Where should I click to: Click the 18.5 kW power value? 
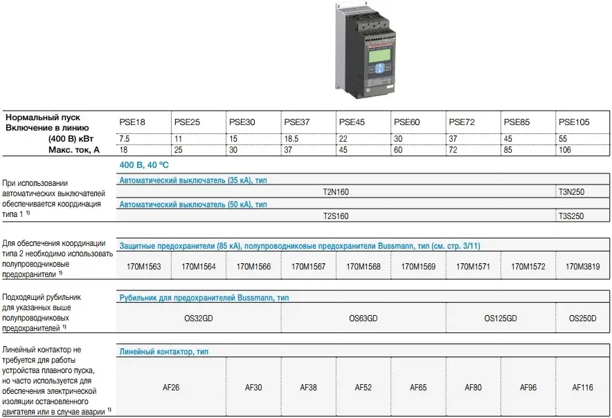(291, 139)
